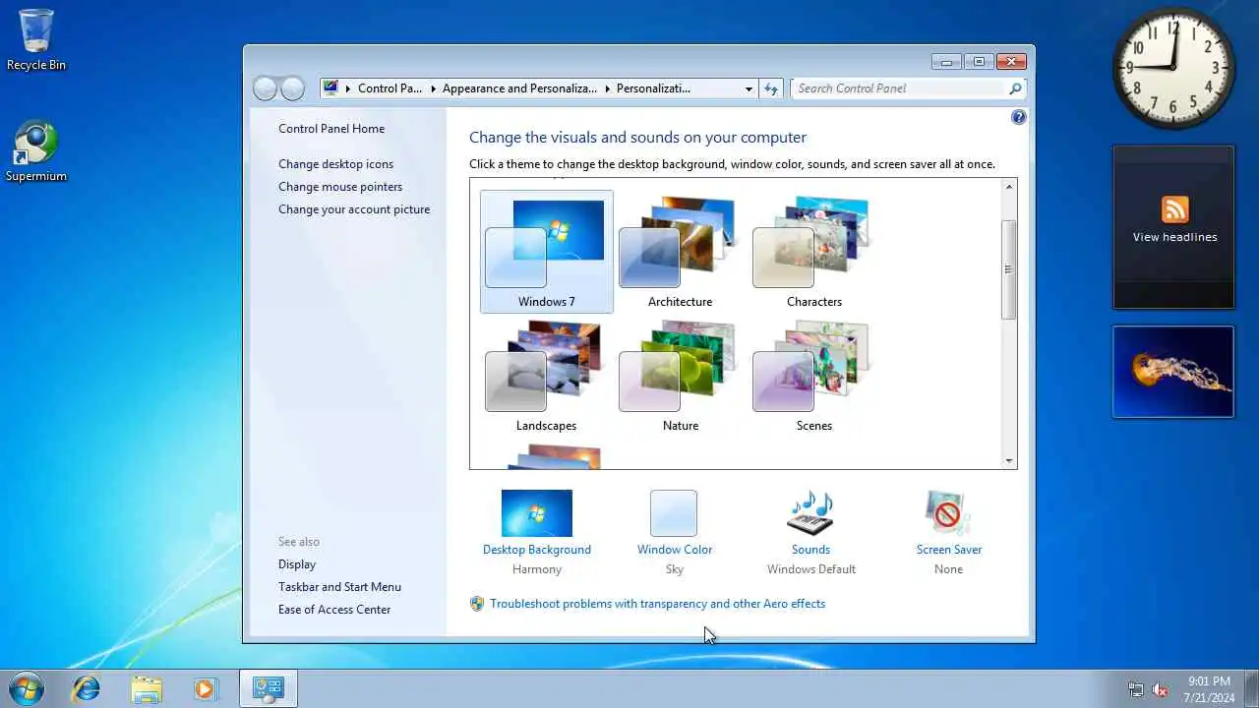Click the jellyfish slideshow gadget

click(1173, 372)
